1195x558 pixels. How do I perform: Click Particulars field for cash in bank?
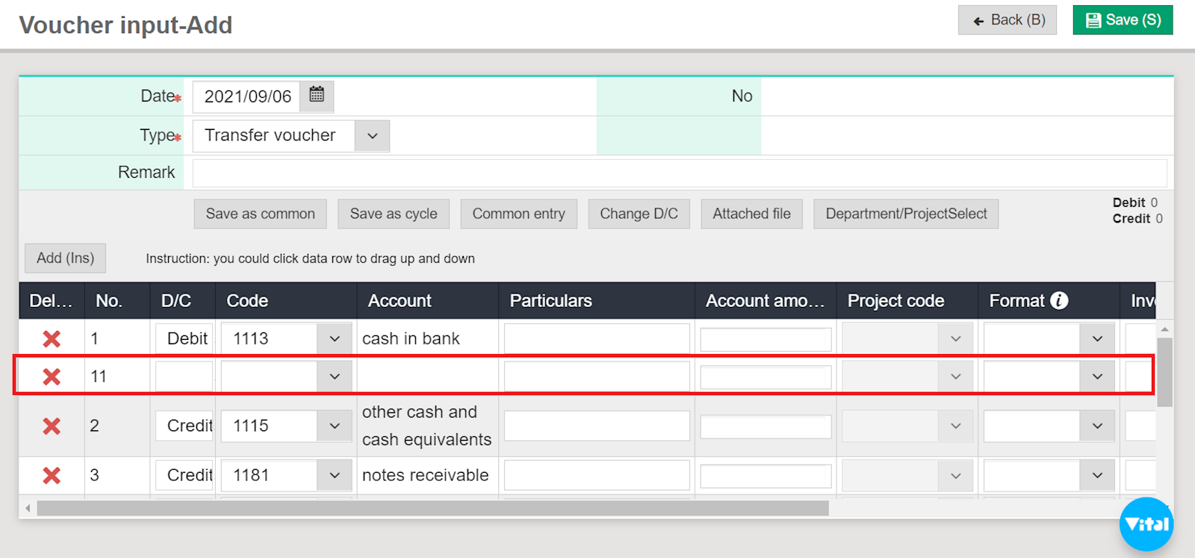click(596, 339)
